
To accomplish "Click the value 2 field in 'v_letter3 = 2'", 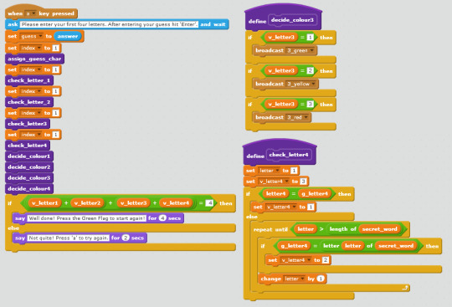I will point(310,70).
